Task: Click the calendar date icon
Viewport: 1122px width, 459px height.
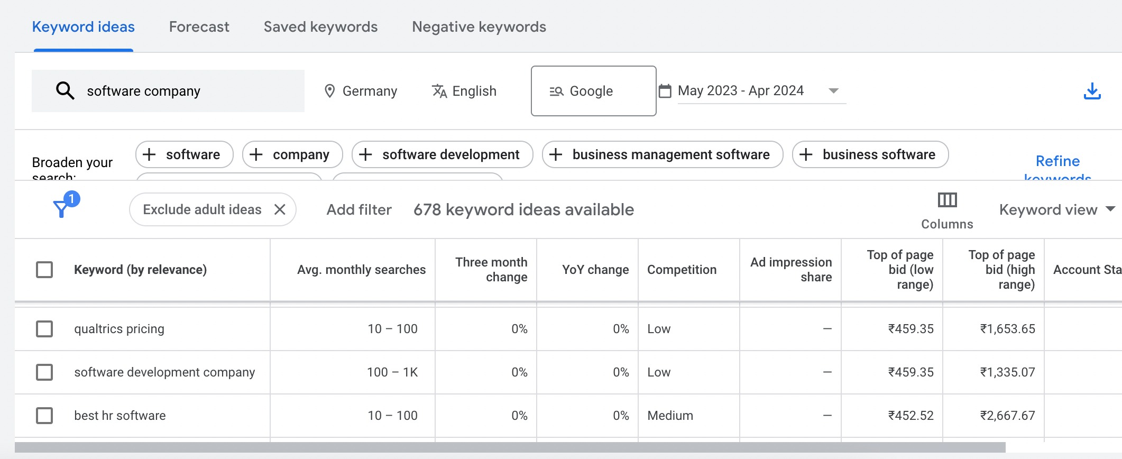Action: coord(665,91)
